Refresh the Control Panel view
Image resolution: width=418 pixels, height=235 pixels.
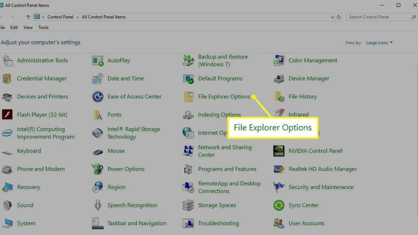[339, 17]
